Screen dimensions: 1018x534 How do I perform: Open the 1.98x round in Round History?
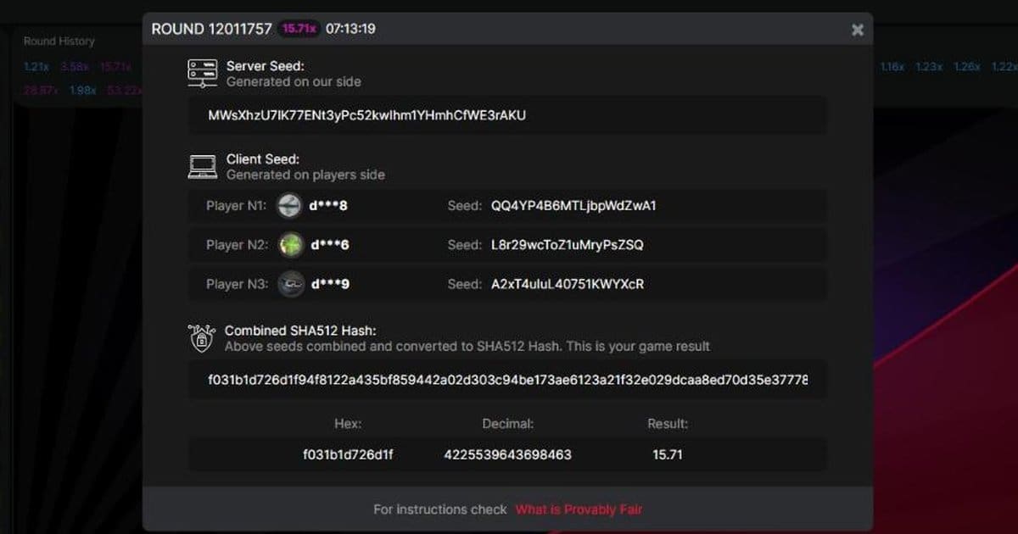click(x=83, y=91)
